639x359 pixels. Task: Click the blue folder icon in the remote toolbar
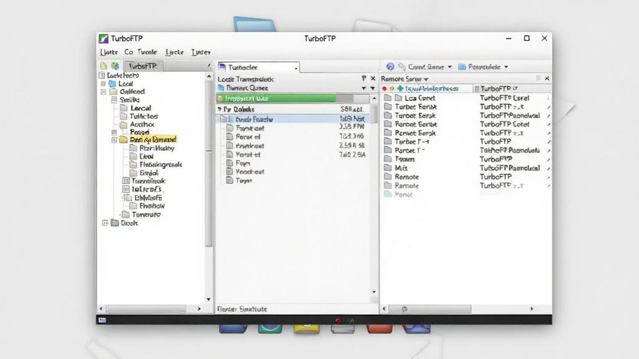[462, 67]
